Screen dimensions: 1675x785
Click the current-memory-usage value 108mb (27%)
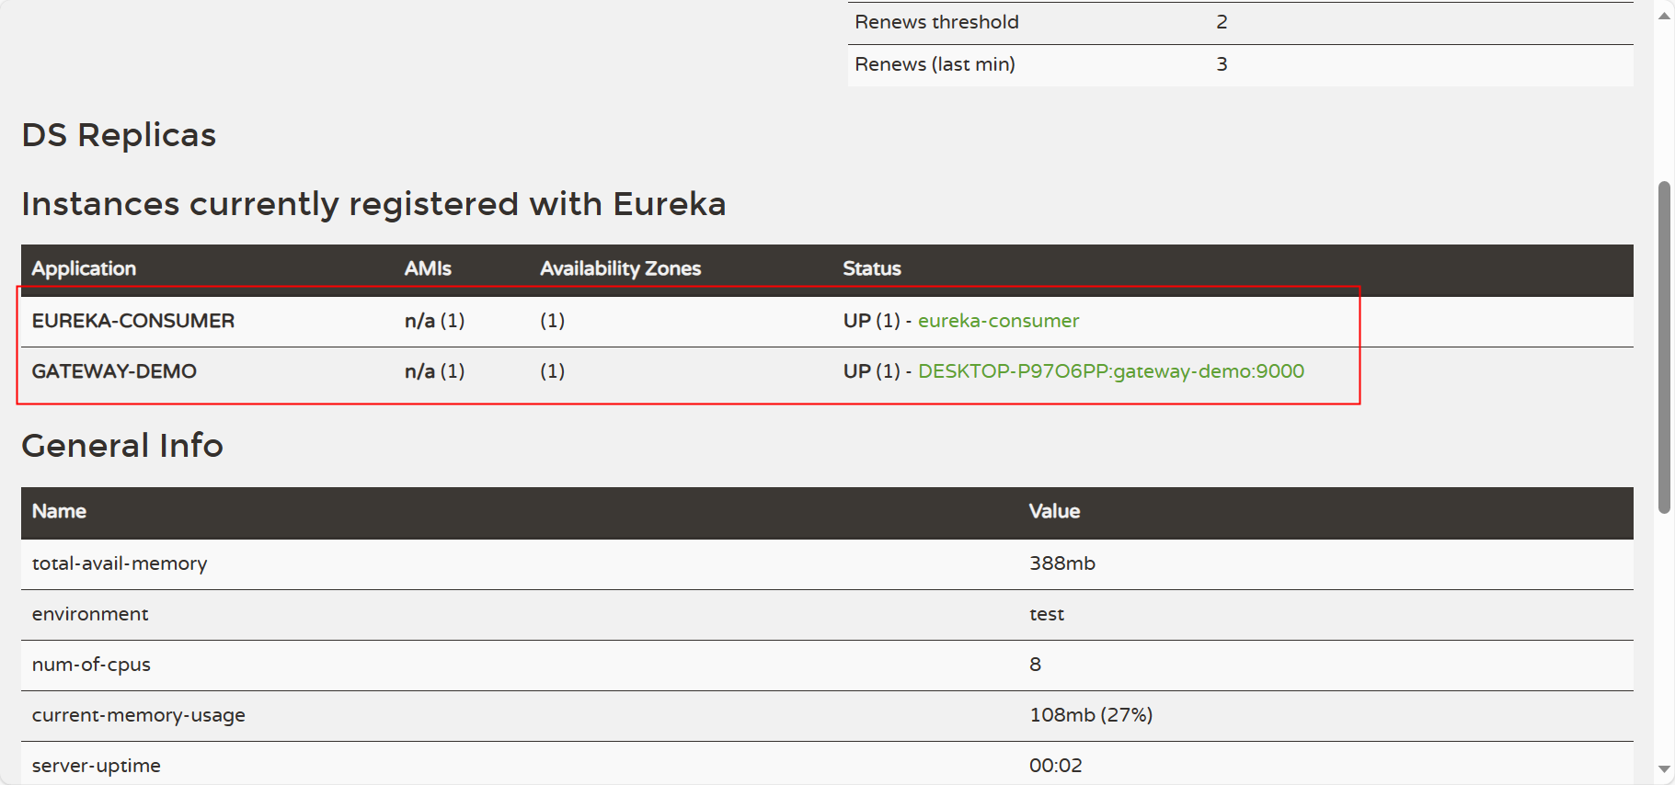tap(1090, 715)
